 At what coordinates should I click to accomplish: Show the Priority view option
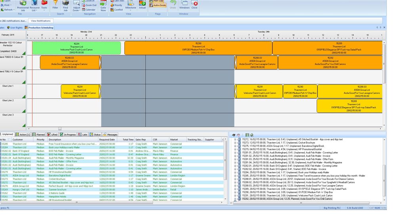116,5
